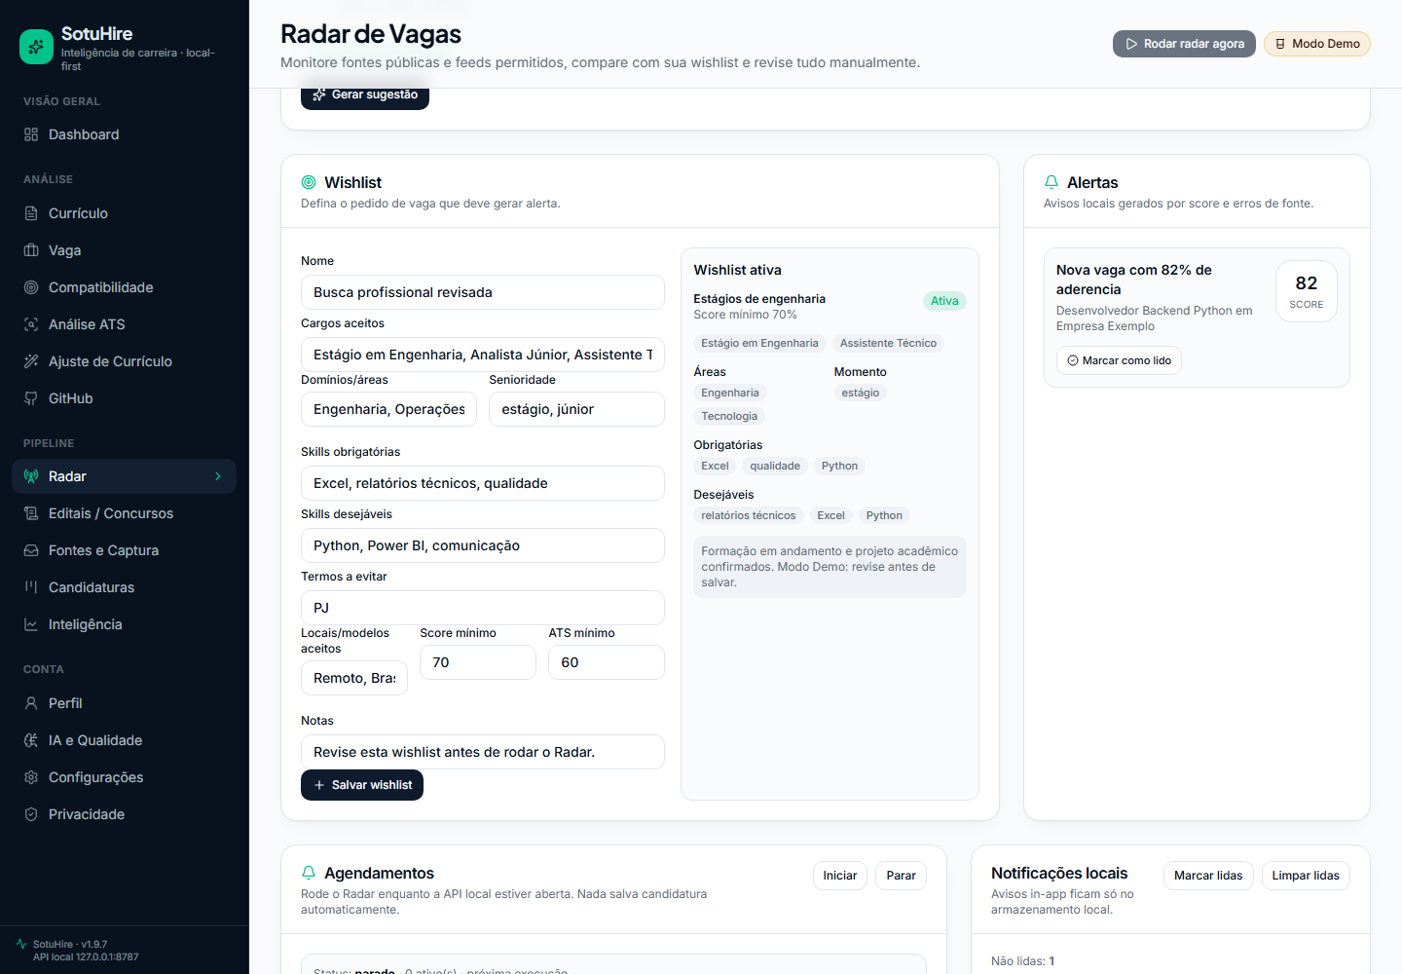Image resolution: width=1402 pixels, height=974 pixels.
Task: Click the Editais / Concursos icon
Action: (x=31, y=513)
